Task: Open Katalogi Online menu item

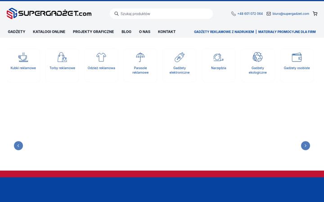Action: tap(49, 32)
